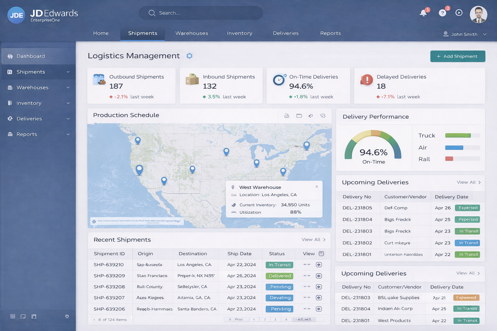Viewport: 497px width, 331px height.
Task: Click the window icon in Production Schedule toolbar
Action: 299,116
